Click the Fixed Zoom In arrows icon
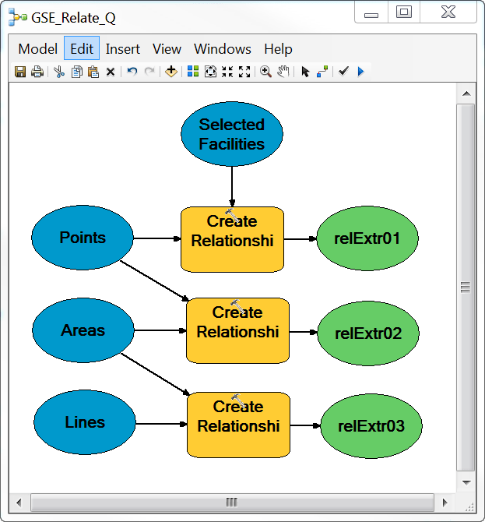Image resolution: width=485 pixels, height=522 pixels. (227, 72)
